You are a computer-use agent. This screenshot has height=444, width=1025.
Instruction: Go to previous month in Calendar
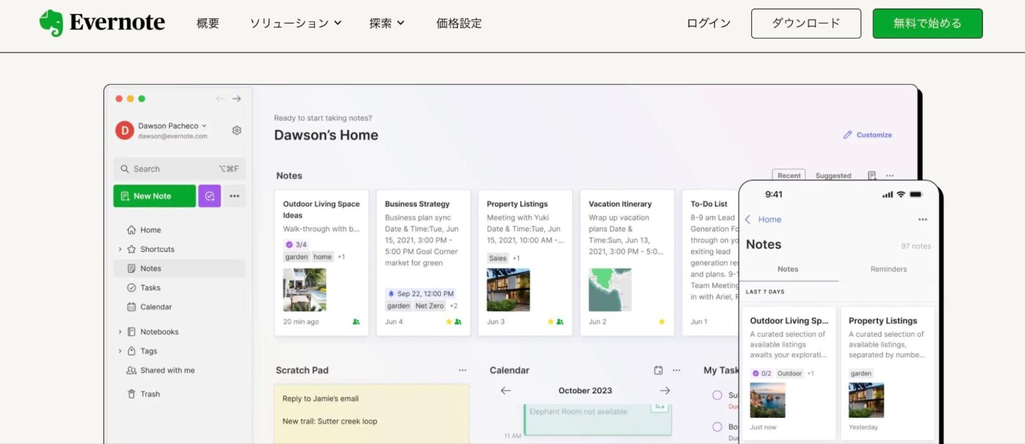click(x=506, y=391)
